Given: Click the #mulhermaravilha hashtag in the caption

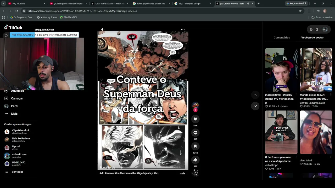Looking at the screenshot, I should point(125,173).
